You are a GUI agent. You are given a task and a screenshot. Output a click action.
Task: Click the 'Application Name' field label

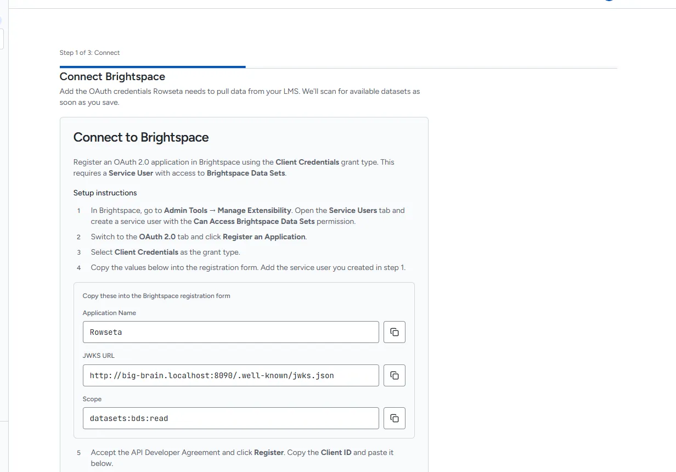tap(109, 313)
